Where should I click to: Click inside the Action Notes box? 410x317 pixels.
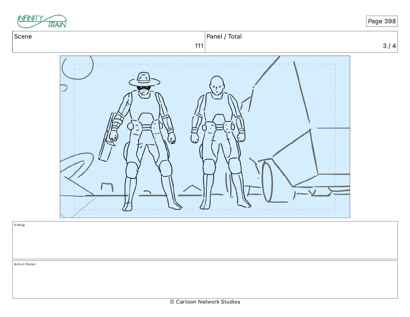205,279
